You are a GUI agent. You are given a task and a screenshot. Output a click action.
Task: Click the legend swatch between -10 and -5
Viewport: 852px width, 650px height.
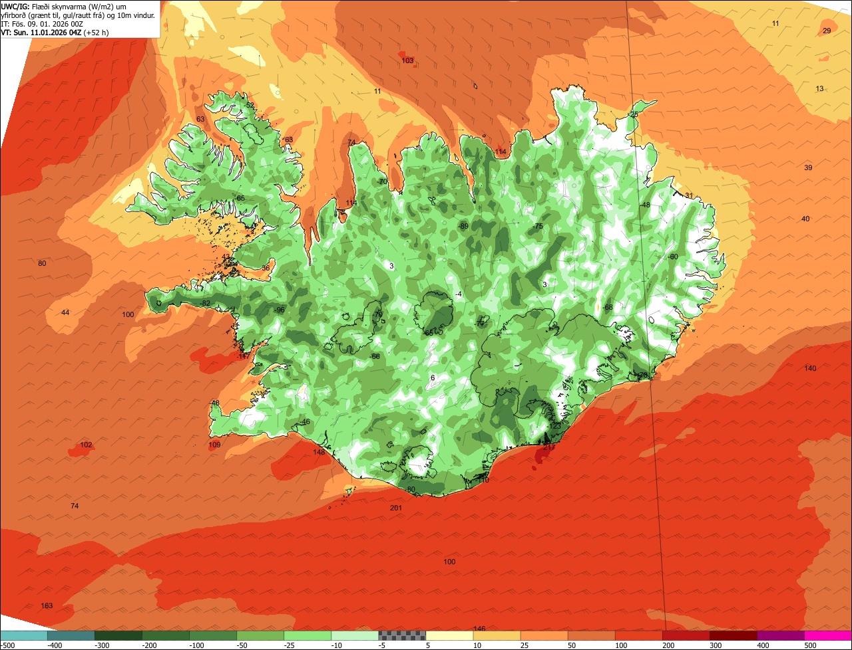coord(355,636)
